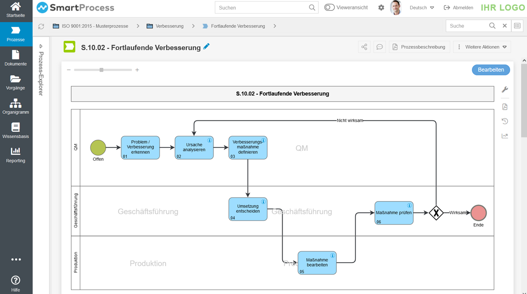Adjust the zoom slider above the diagram
This screenshot has height=294, width=527.
point(102,69)
